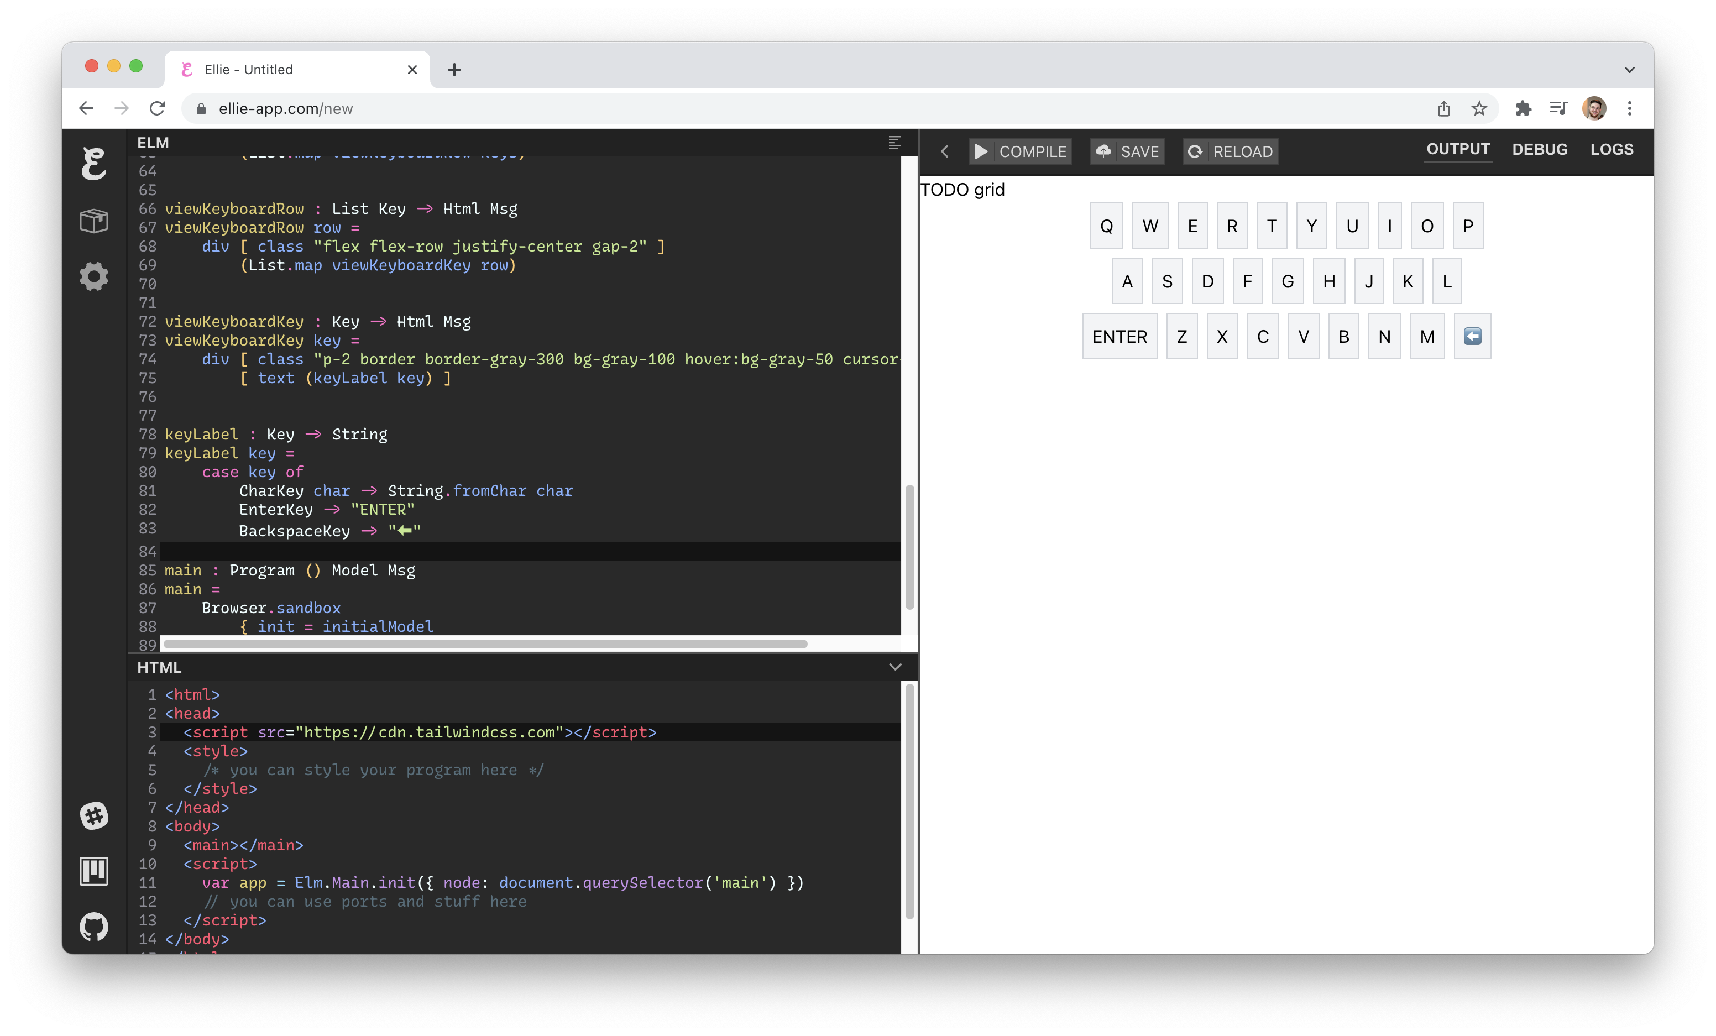The image size is (1716, 1036).
Task: Open the Slack hashtag icon
Action: point(93,815)
